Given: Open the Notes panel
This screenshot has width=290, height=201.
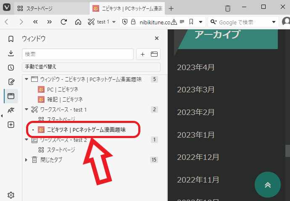Looking at the screenshot, I should click(x=11, y=82).
